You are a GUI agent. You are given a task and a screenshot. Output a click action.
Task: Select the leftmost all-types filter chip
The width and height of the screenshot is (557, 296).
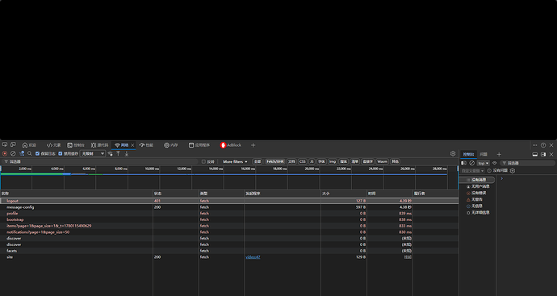tap(258, 161)
